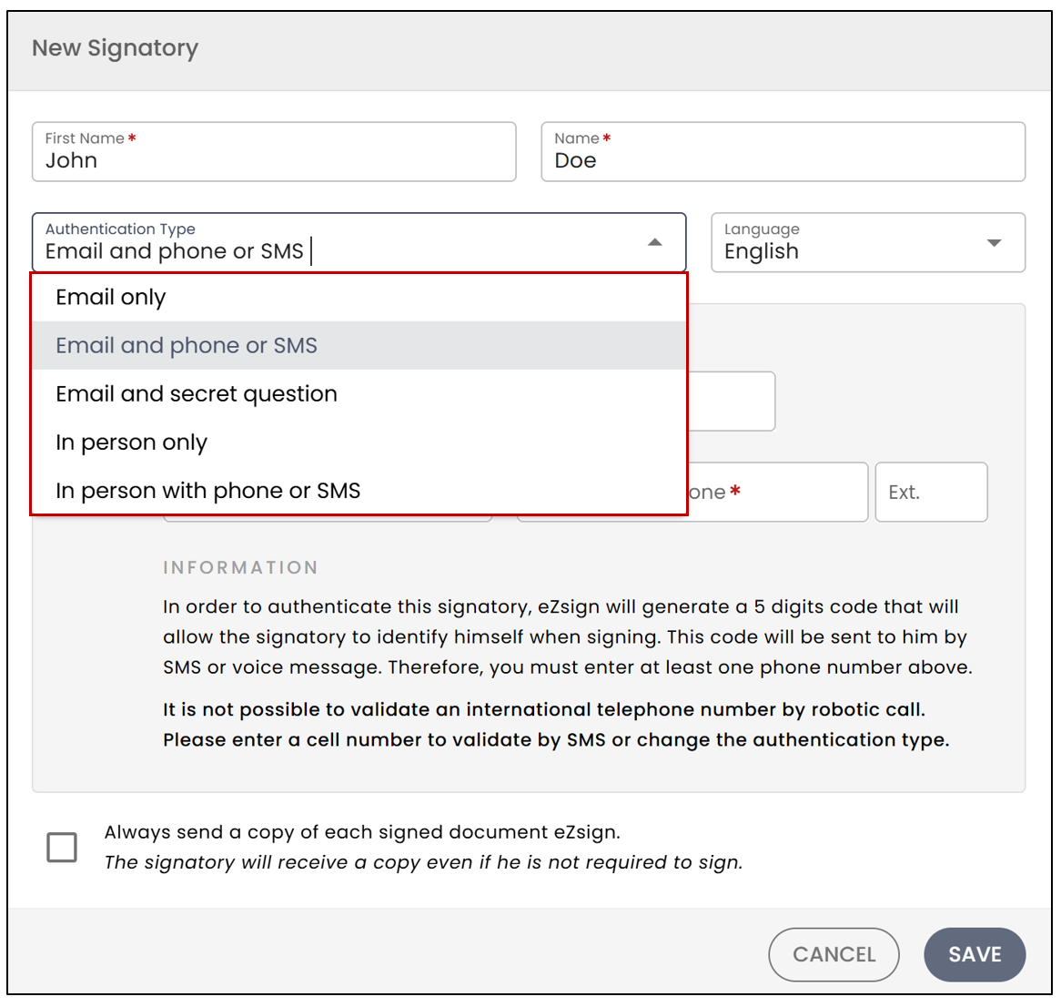The height and width of the screenshot is (1007, 1061).
Task: Click the Ext. input field
Action: click(931, 492)
